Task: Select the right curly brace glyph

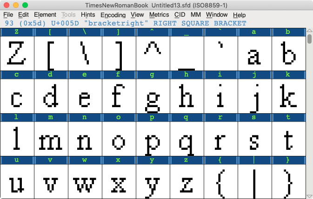Action: [x=289, y=181]
